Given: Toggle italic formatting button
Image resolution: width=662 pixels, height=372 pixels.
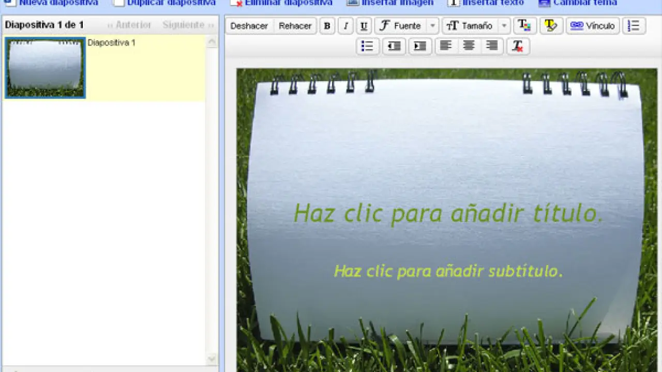Looking at the screenshot, I should [x=345, y=26].
